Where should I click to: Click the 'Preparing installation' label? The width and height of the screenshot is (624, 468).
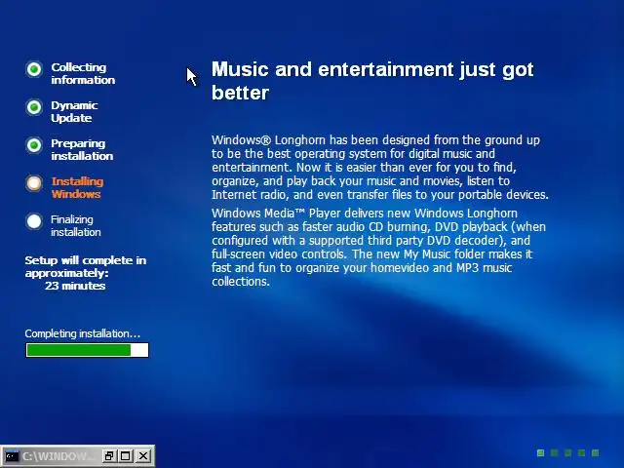(82, 149)
